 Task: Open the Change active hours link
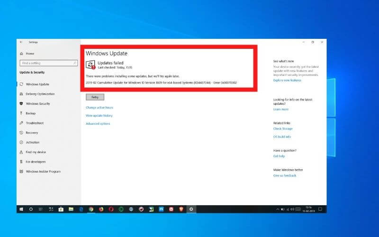[99, 108]
